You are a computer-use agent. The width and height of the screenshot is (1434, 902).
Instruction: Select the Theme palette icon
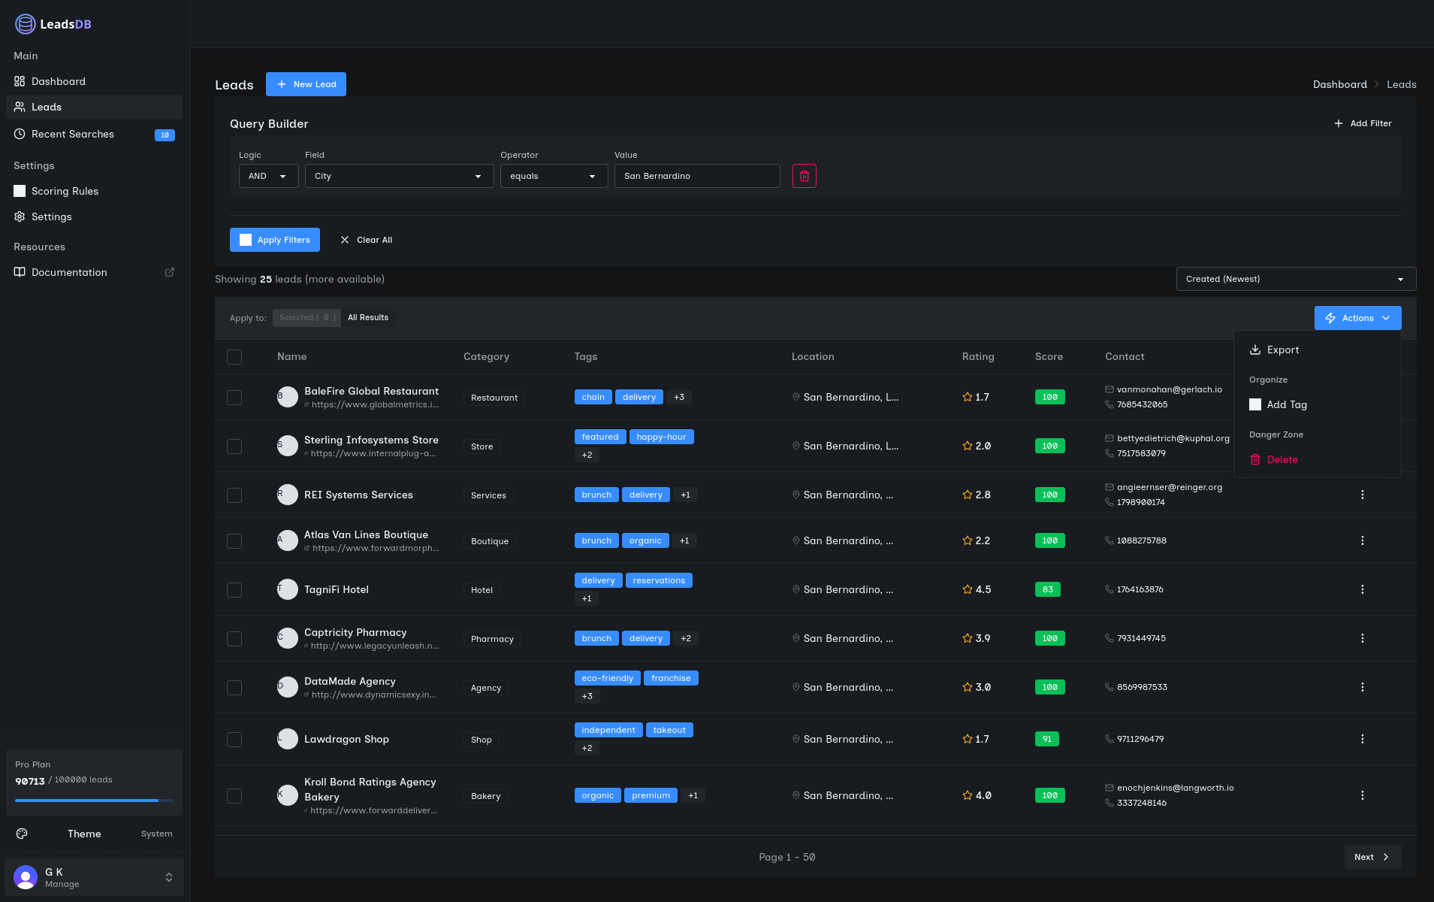tap(22, 833)
